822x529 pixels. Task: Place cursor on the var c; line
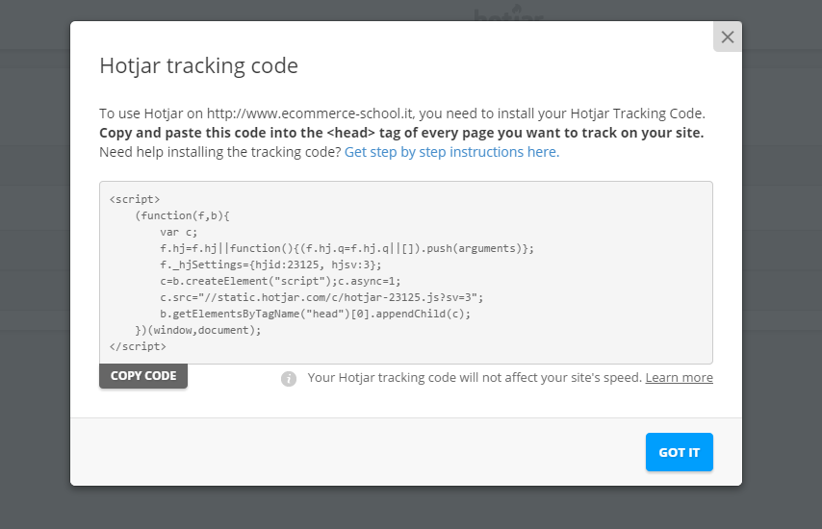pyautogui.click(x=178, y=232)
